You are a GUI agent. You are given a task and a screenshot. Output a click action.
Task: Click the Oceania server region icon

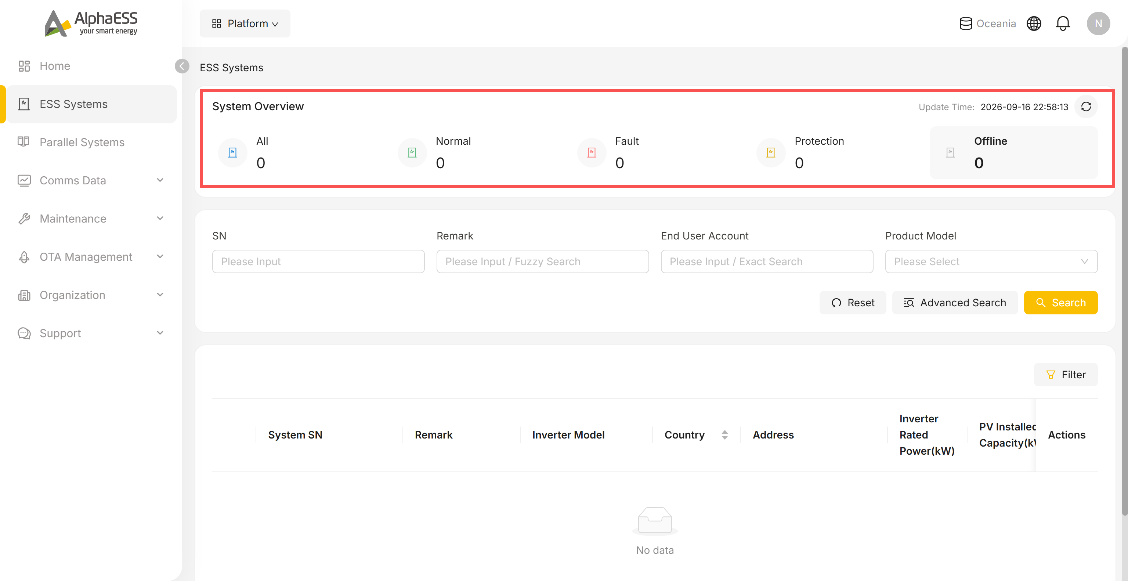pos(966,24)
